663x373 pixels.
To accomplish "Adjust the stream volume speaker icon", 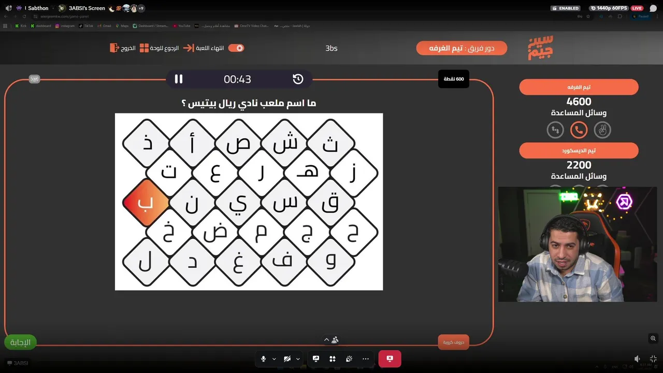I will click(x=638, y=358).
